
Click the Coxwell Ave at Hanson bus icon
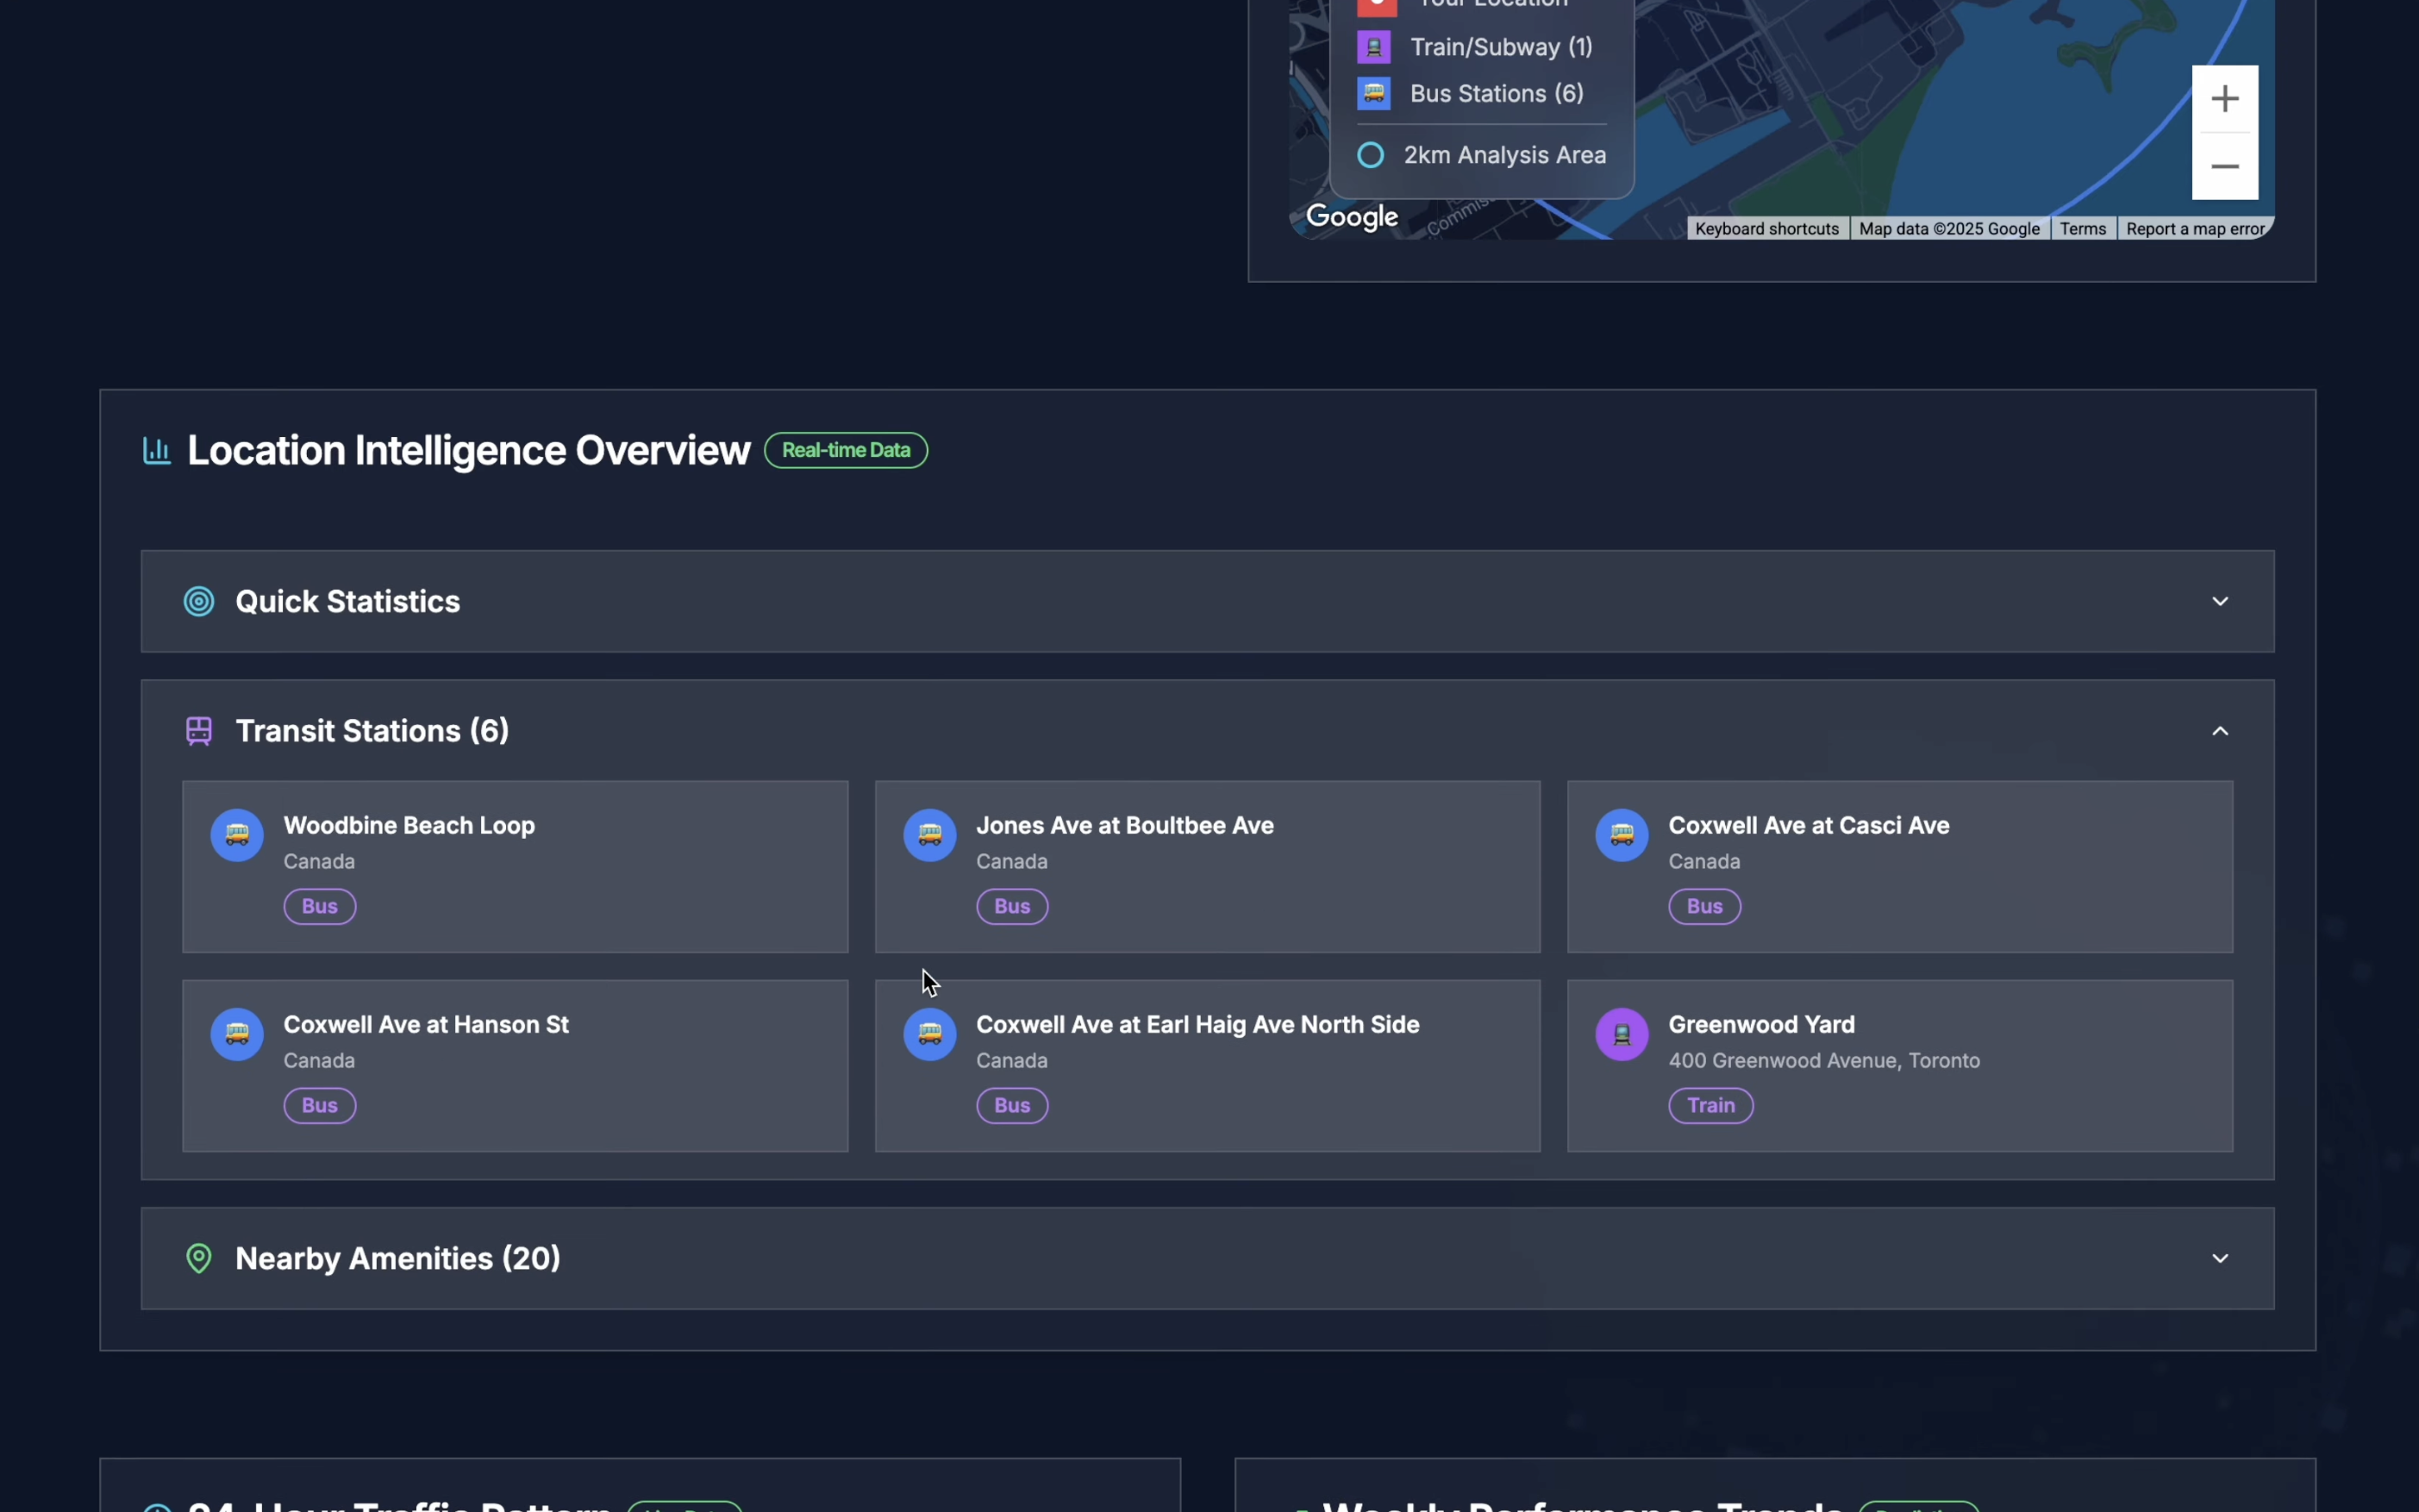237,1033
